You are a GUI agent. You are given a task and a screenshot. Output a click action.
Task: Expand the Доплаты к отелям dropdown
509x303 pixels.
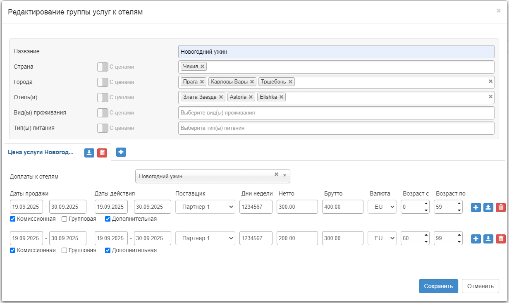284,175
